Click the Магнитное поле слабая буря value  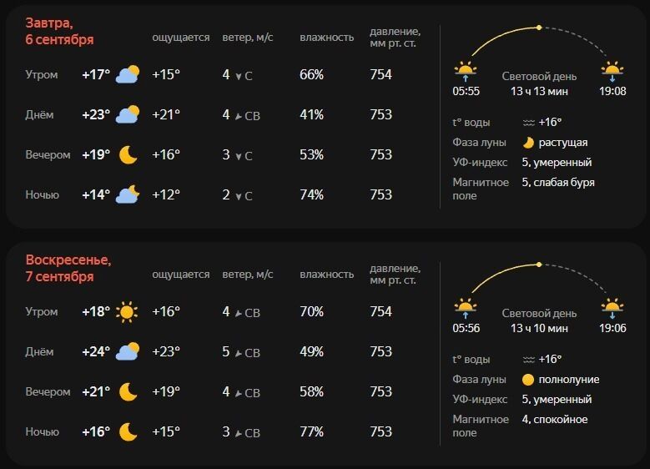(x=557, y=182)
